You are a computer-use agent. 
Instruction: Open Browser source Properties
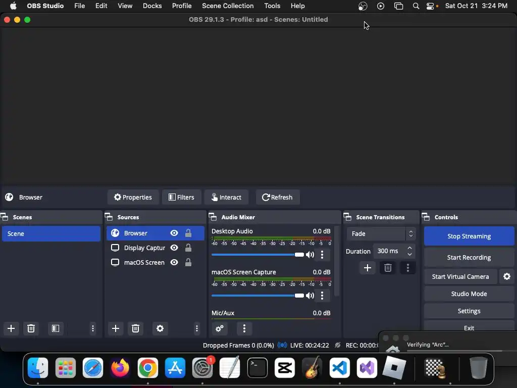133,198
